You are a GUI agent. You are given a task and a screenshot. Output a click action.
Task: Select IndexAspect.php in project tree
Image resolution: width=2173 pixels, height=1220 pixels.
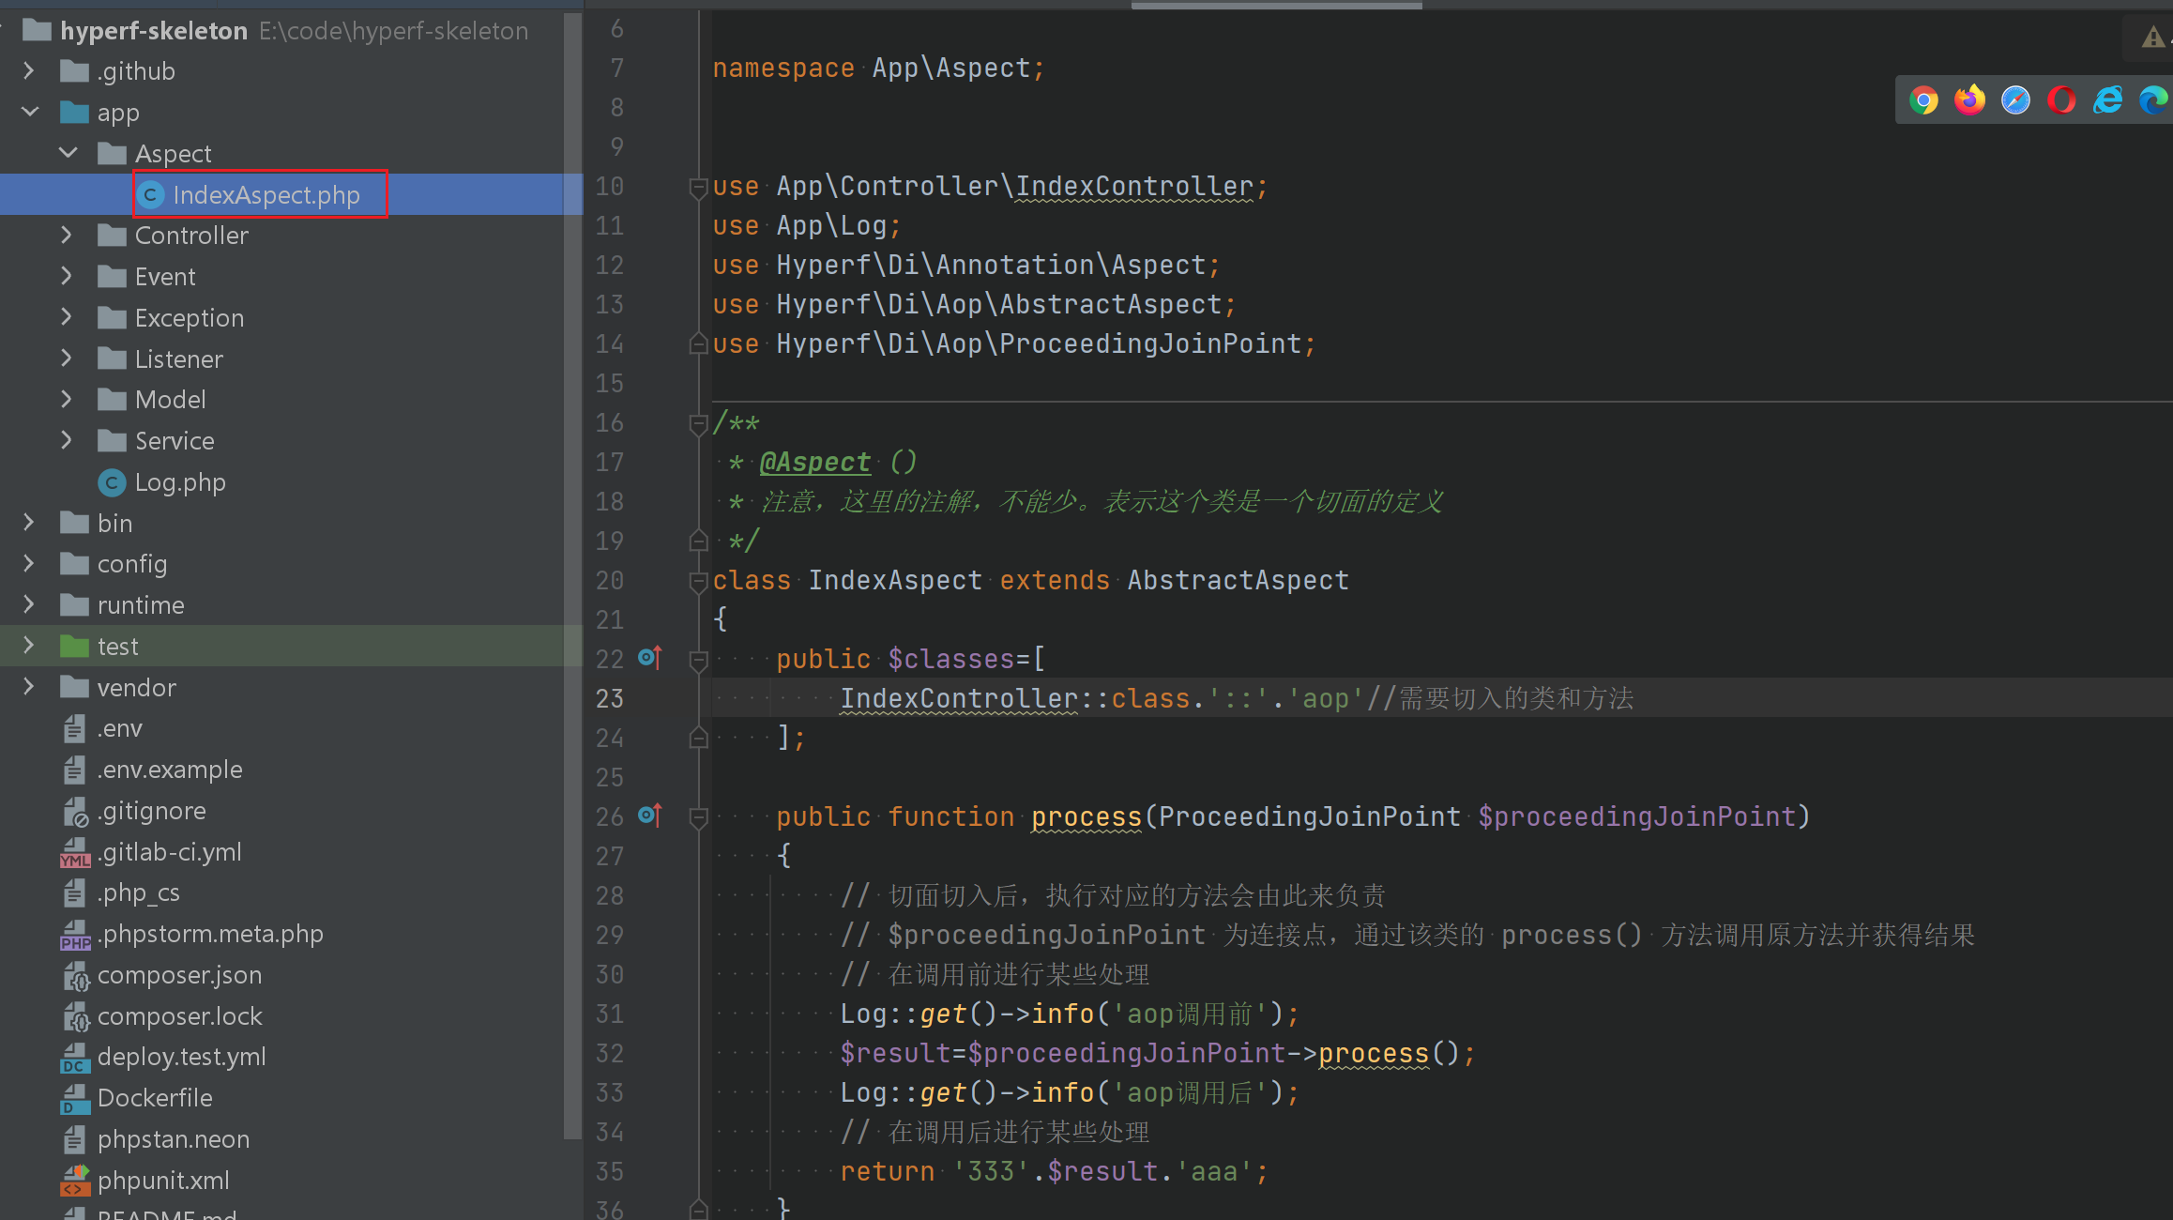point(266,194)
